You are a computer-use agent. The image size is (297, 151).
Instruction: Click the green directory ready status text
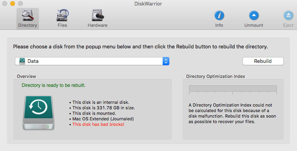pyautogui.click(x=53, y=85)
